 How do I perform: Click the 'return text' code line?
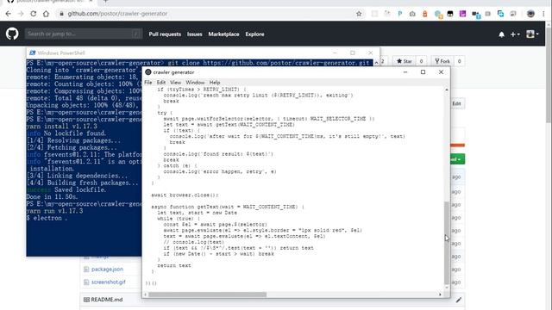pyautogui.click(x=174, y=265)
